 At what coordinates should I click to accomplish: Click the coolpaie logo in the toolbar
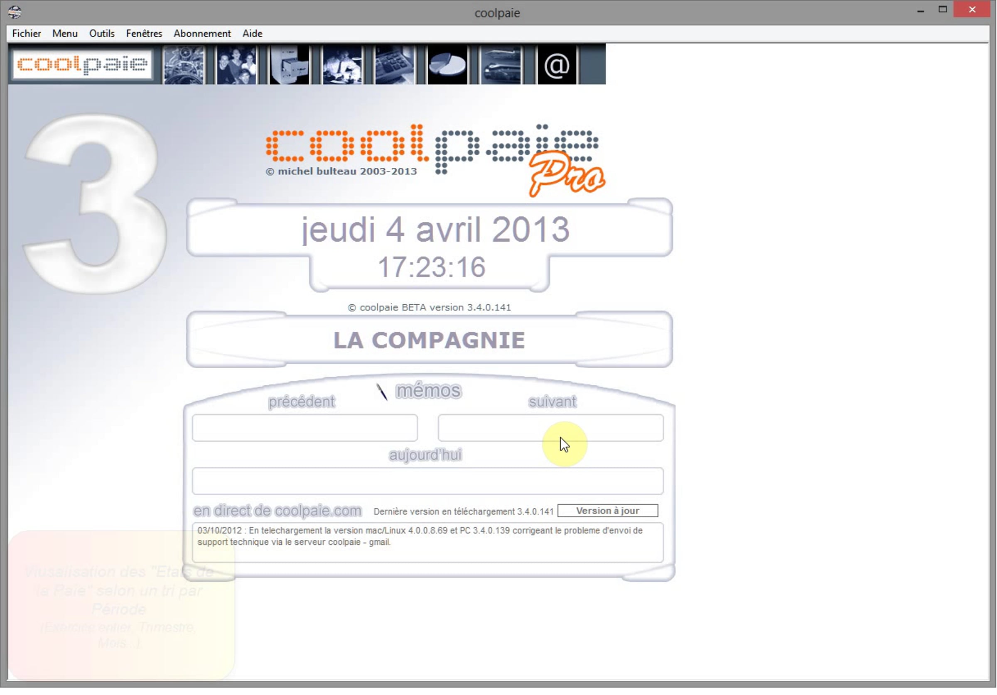tap(83, 65)
